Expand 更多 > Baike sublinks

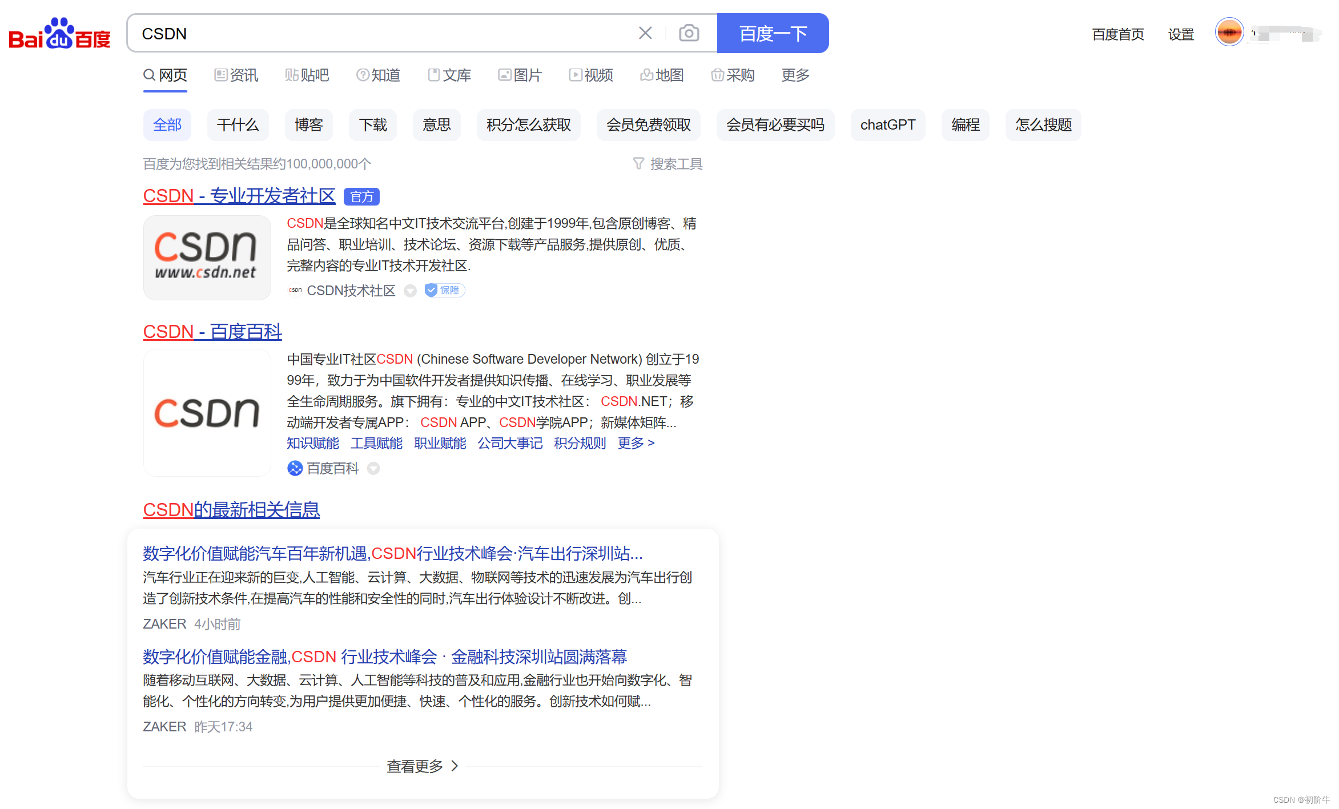click(x=636, y=444)
